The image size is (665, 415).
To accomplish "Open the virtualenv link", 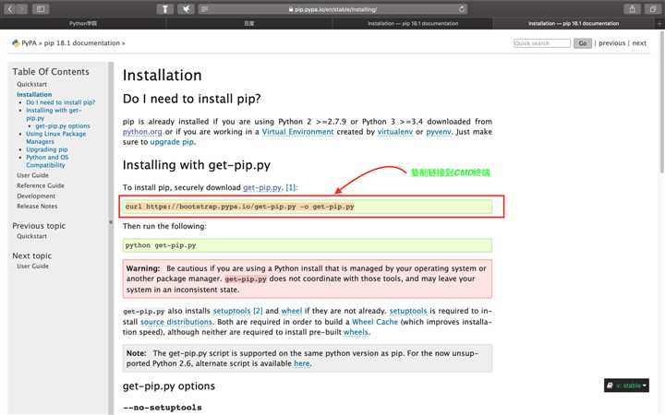I will 395,132.
